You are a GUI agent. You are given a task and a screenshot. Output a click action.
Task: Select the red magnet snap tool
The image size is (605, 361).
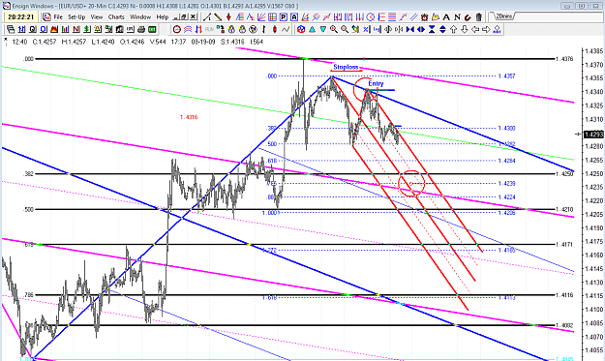pos(468,17)
